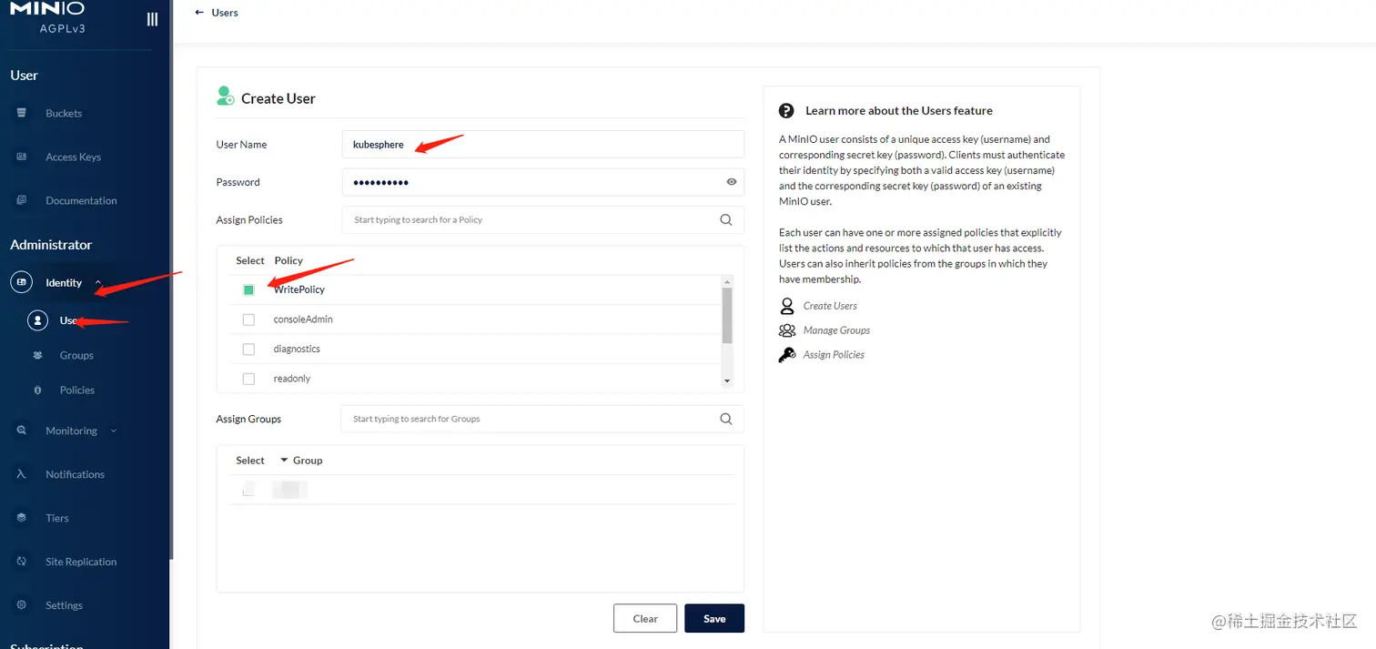The width and height of the screenshot is (1376, 649).
Task: Check the diagnostics policy checkbox
Action: [x=248, y=349]
